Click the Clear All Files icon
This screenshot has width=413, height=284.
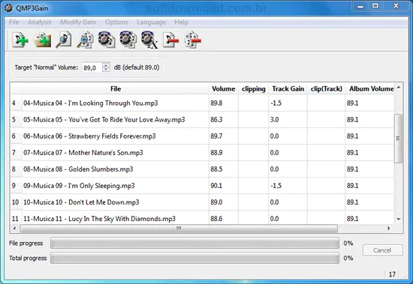click(x=193, y=40)
